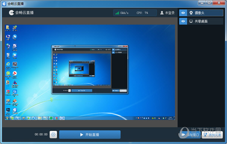Click 会畅云直播 taskbar icon in preview

click(62, 118)
